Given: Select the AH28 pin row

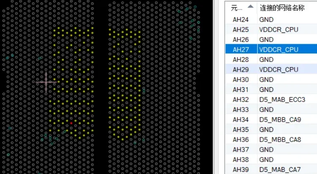Looking at the screenshot, I should pos(271,59).
